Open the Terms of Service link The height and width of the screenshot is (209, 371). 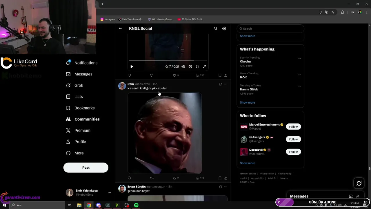[x=248, y=174]
